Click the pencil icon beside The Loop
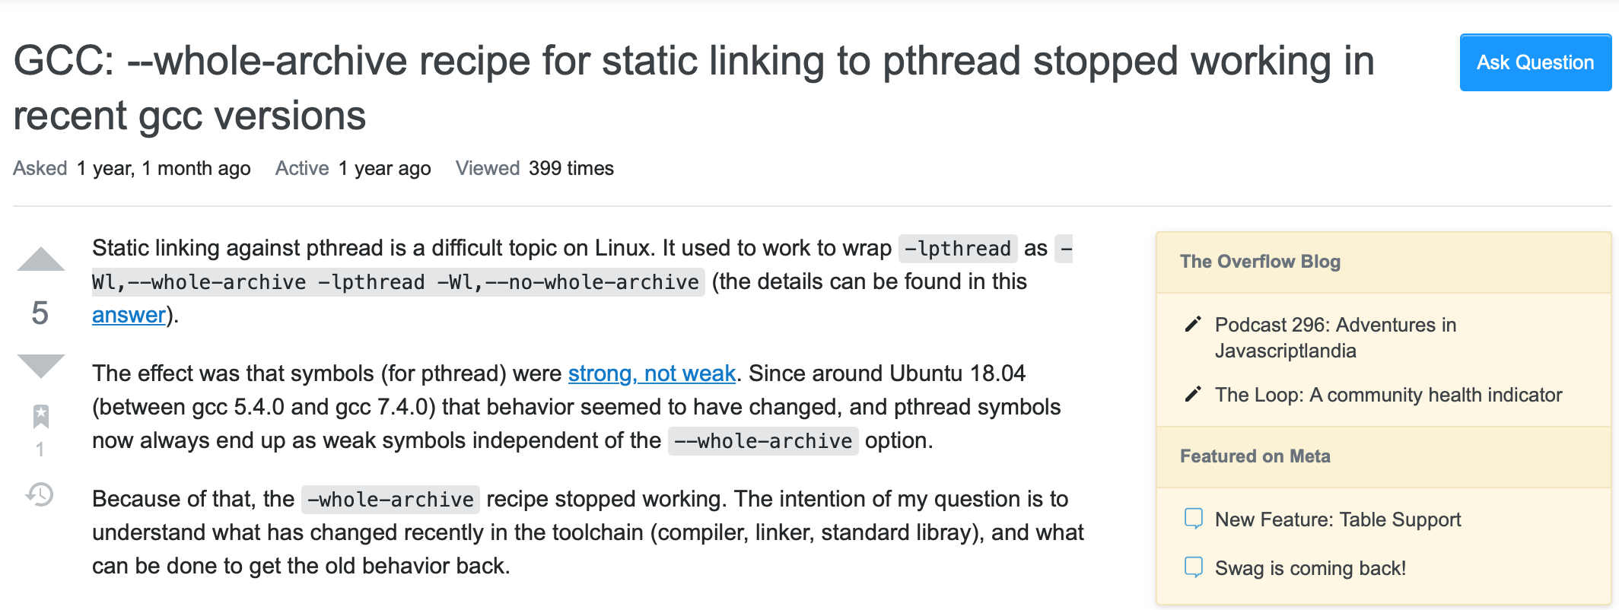 [x=1191, y=395]
